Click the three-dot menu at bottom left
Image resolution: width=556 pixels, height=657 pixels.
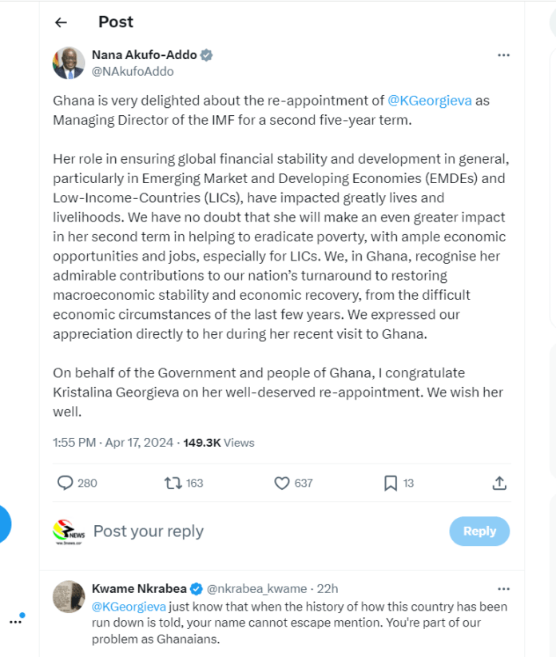[x=15, y=621]
